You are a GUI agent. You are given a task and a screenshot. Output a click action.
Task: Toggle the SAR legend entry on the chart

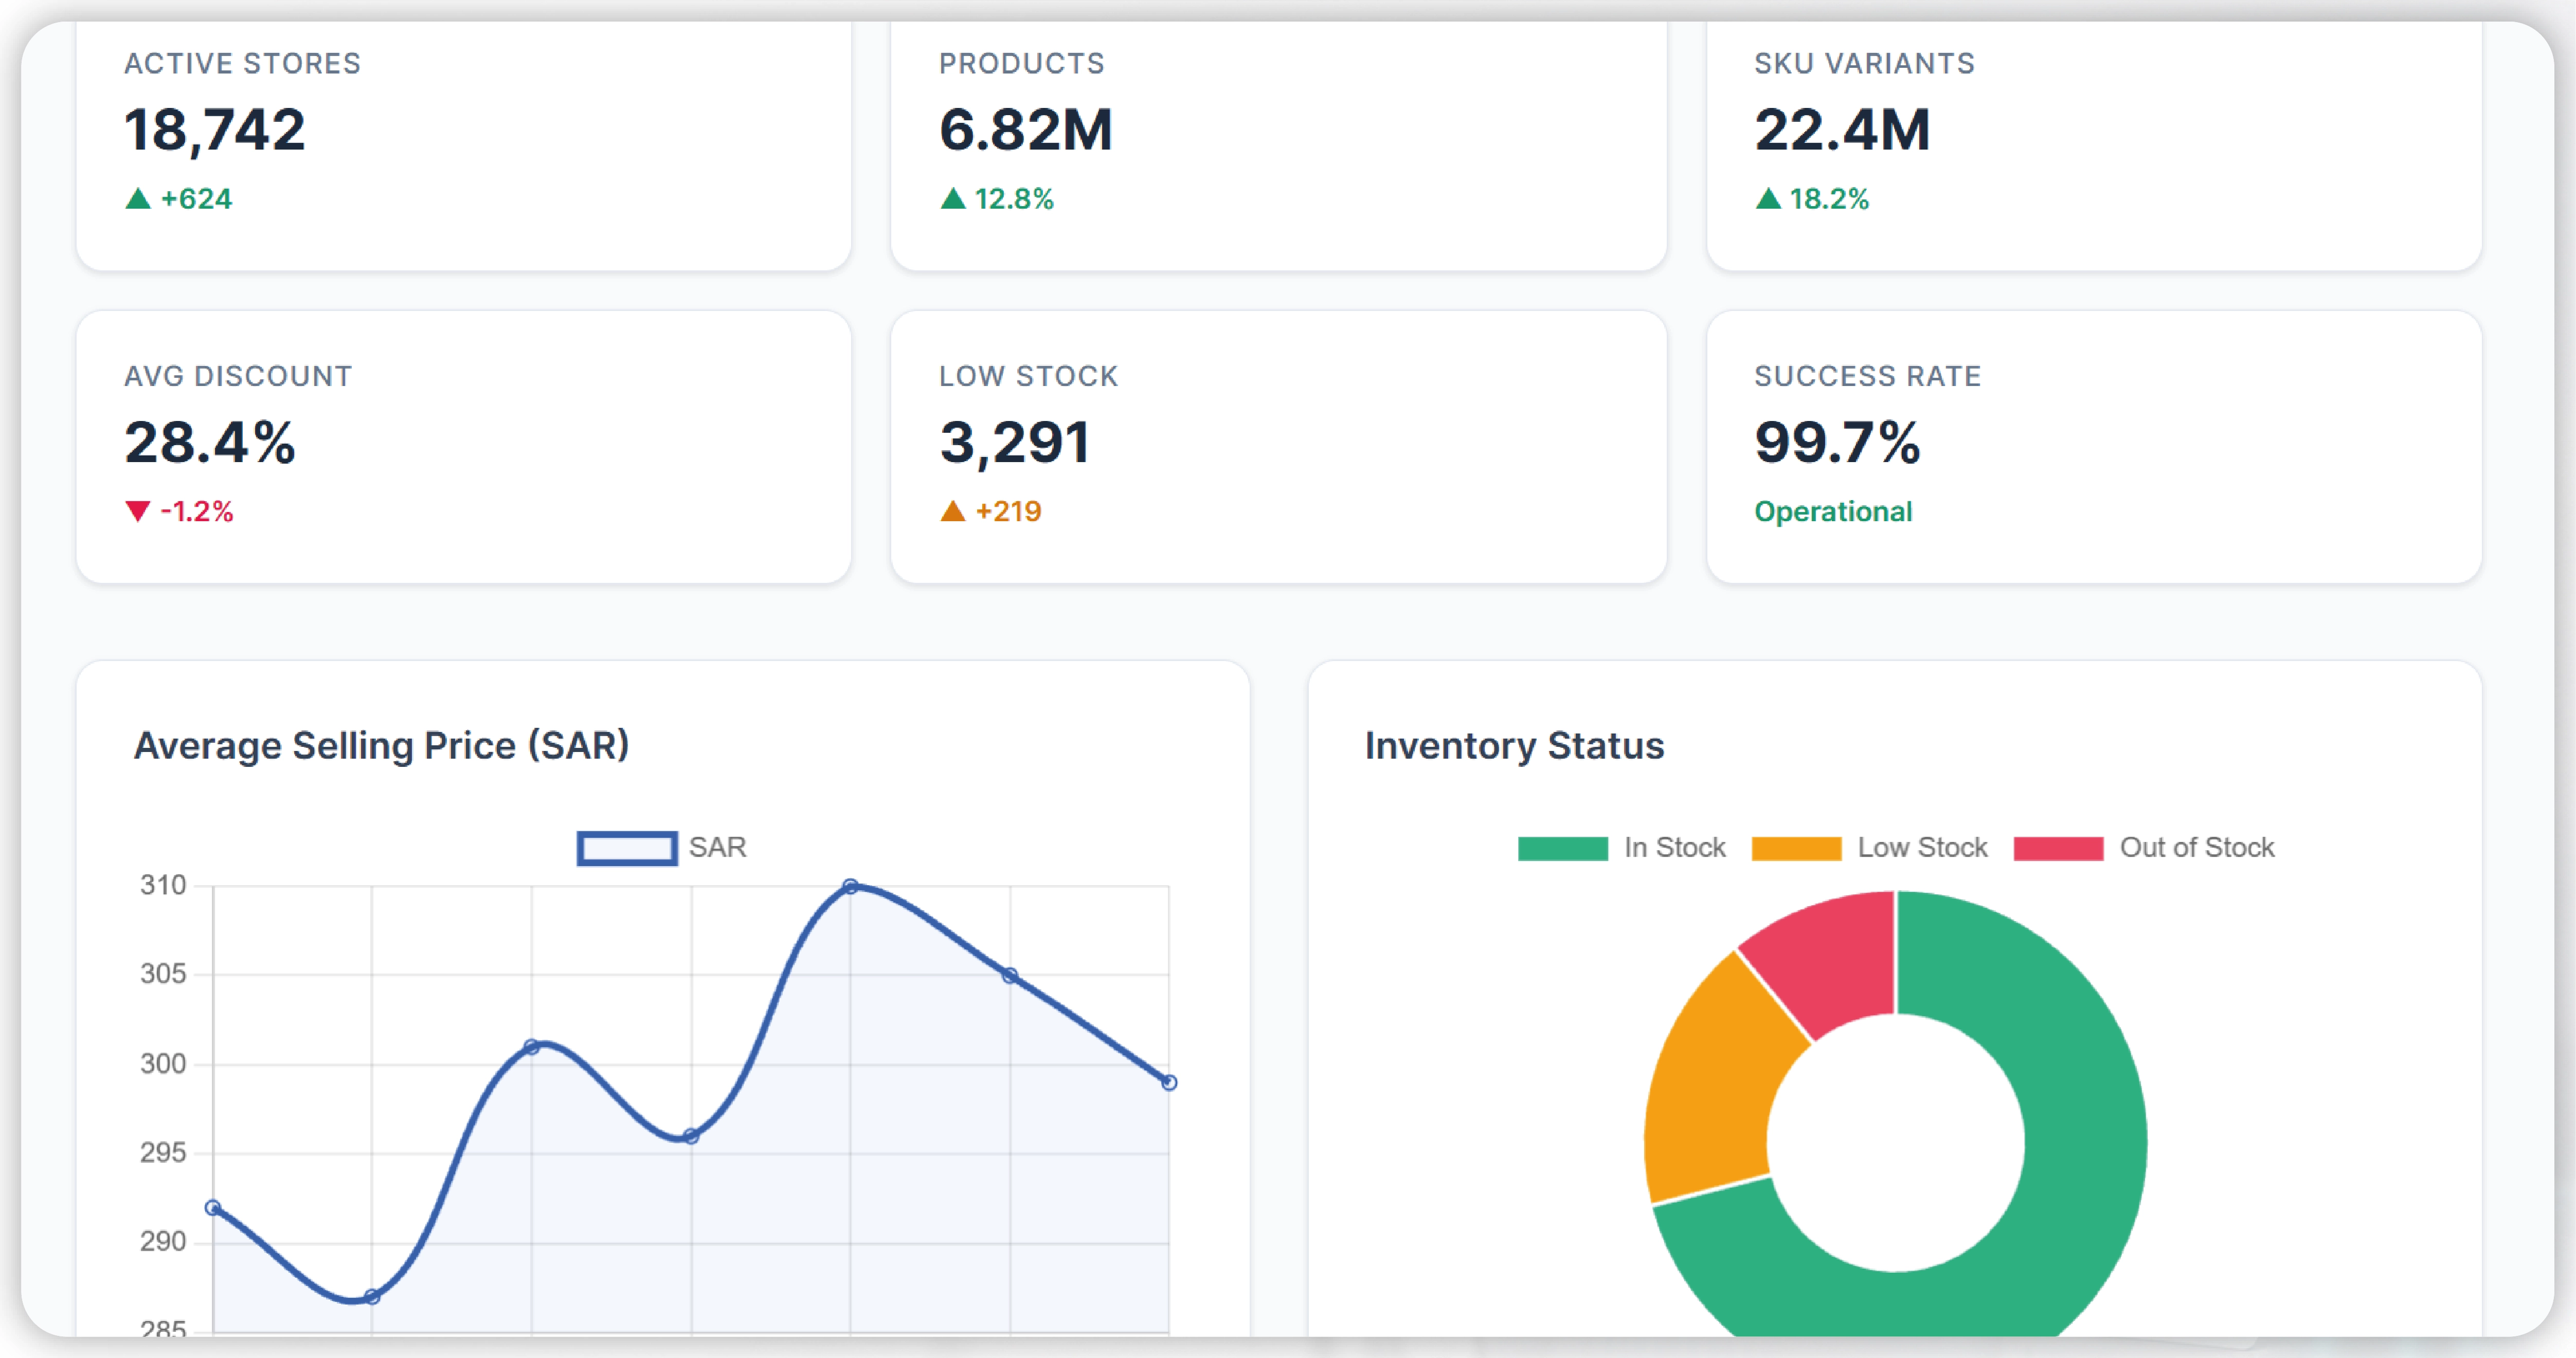662,848
